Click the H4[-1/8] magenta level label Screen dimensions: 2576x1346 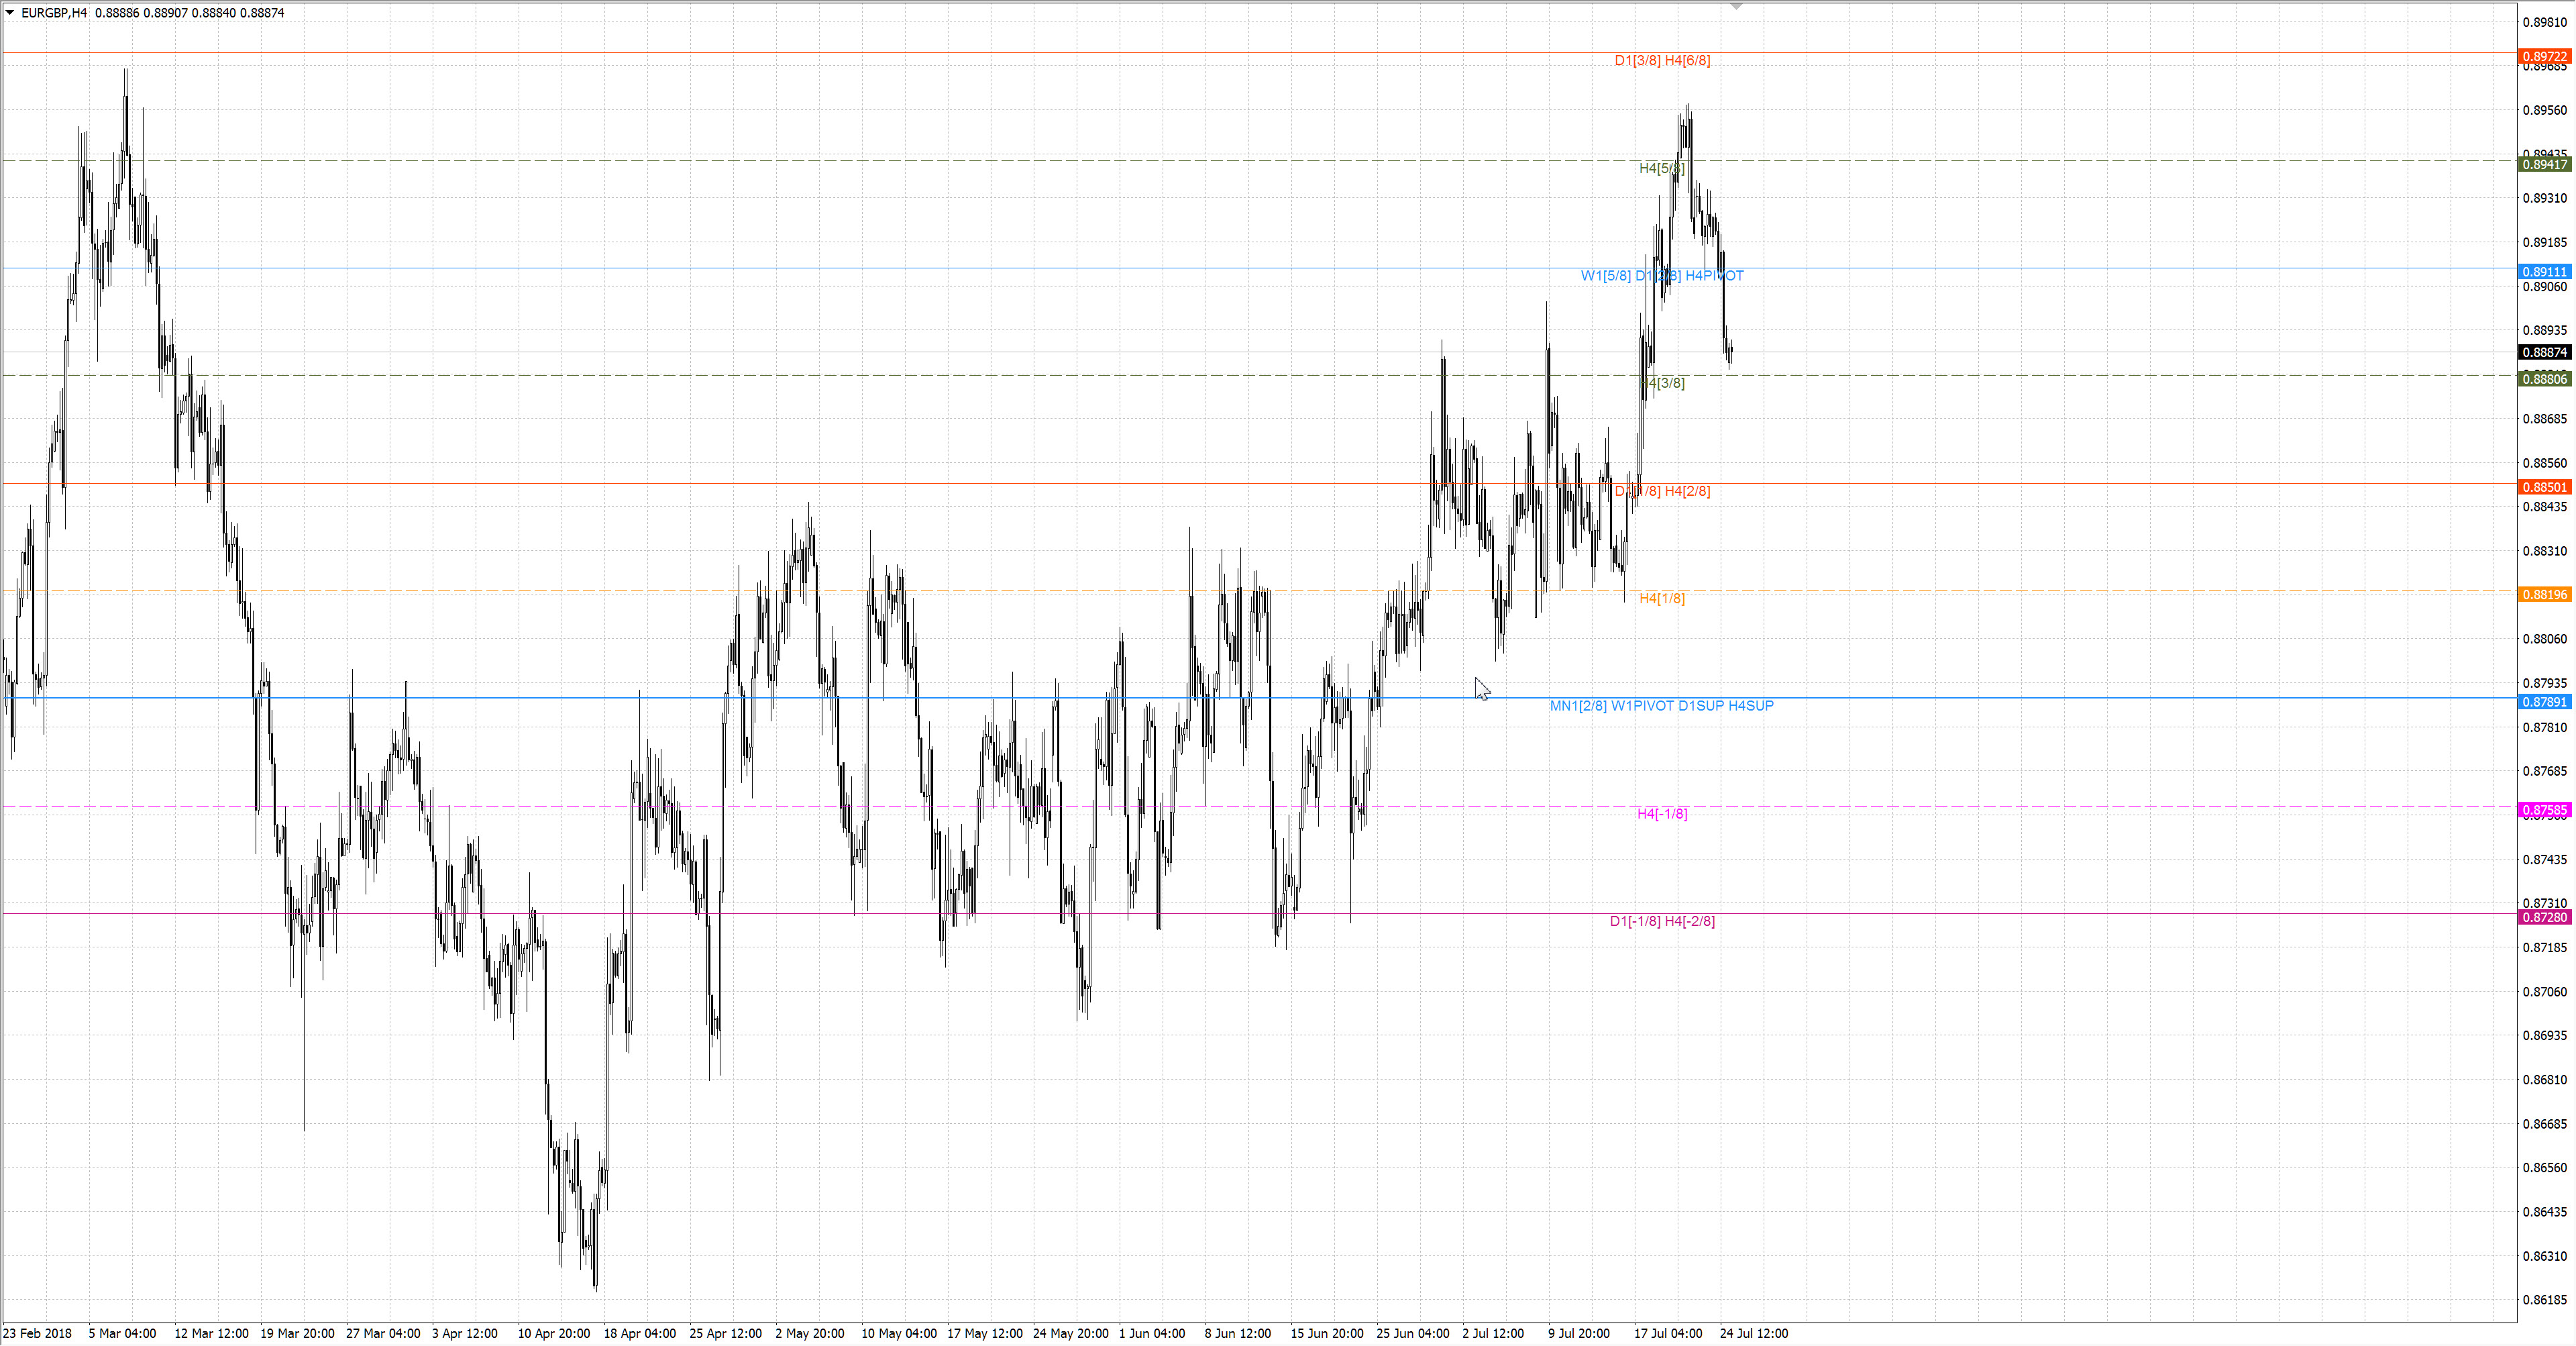click(1662, 814)
